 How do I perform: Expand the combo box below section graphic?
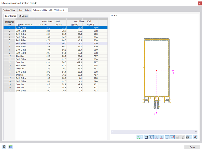[154, 132]
